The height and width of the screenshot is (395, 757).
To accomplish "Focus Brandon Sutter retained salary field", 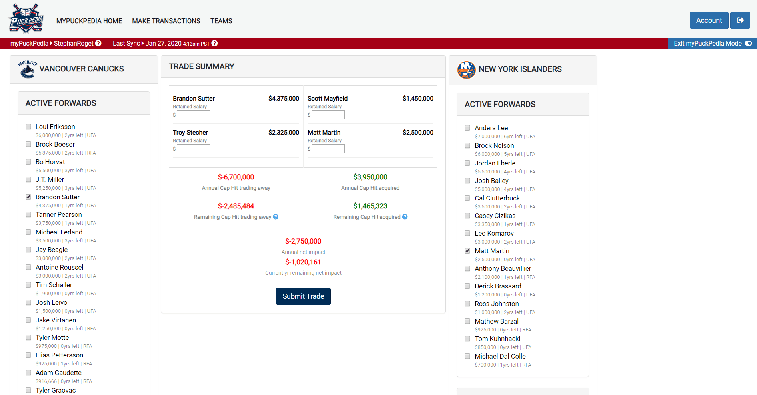I will click(193, 115).
